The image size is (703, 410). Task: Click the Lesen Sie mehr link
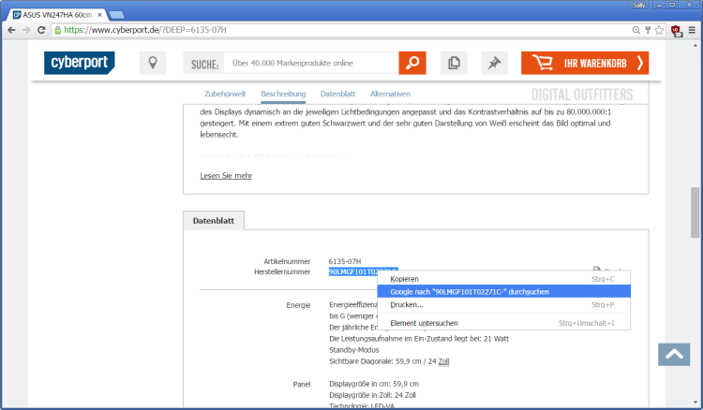click(226, 176)
